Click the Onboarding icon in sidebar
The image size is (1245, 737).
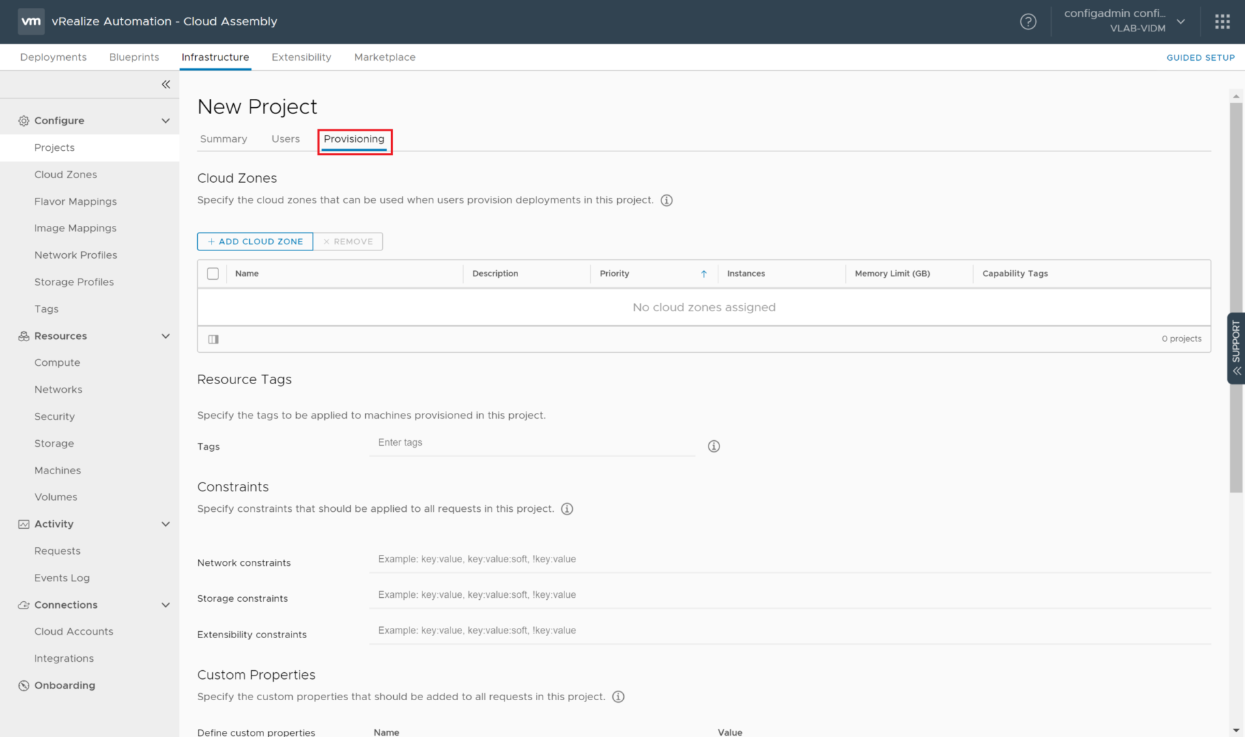(x=24, y=685)
